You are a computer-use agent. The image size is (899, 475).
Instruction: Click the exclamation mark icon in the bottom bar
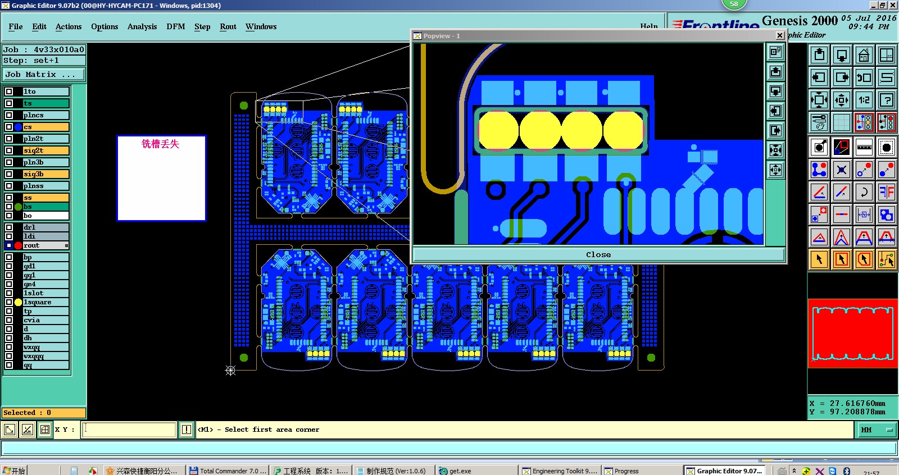(187, 430)
